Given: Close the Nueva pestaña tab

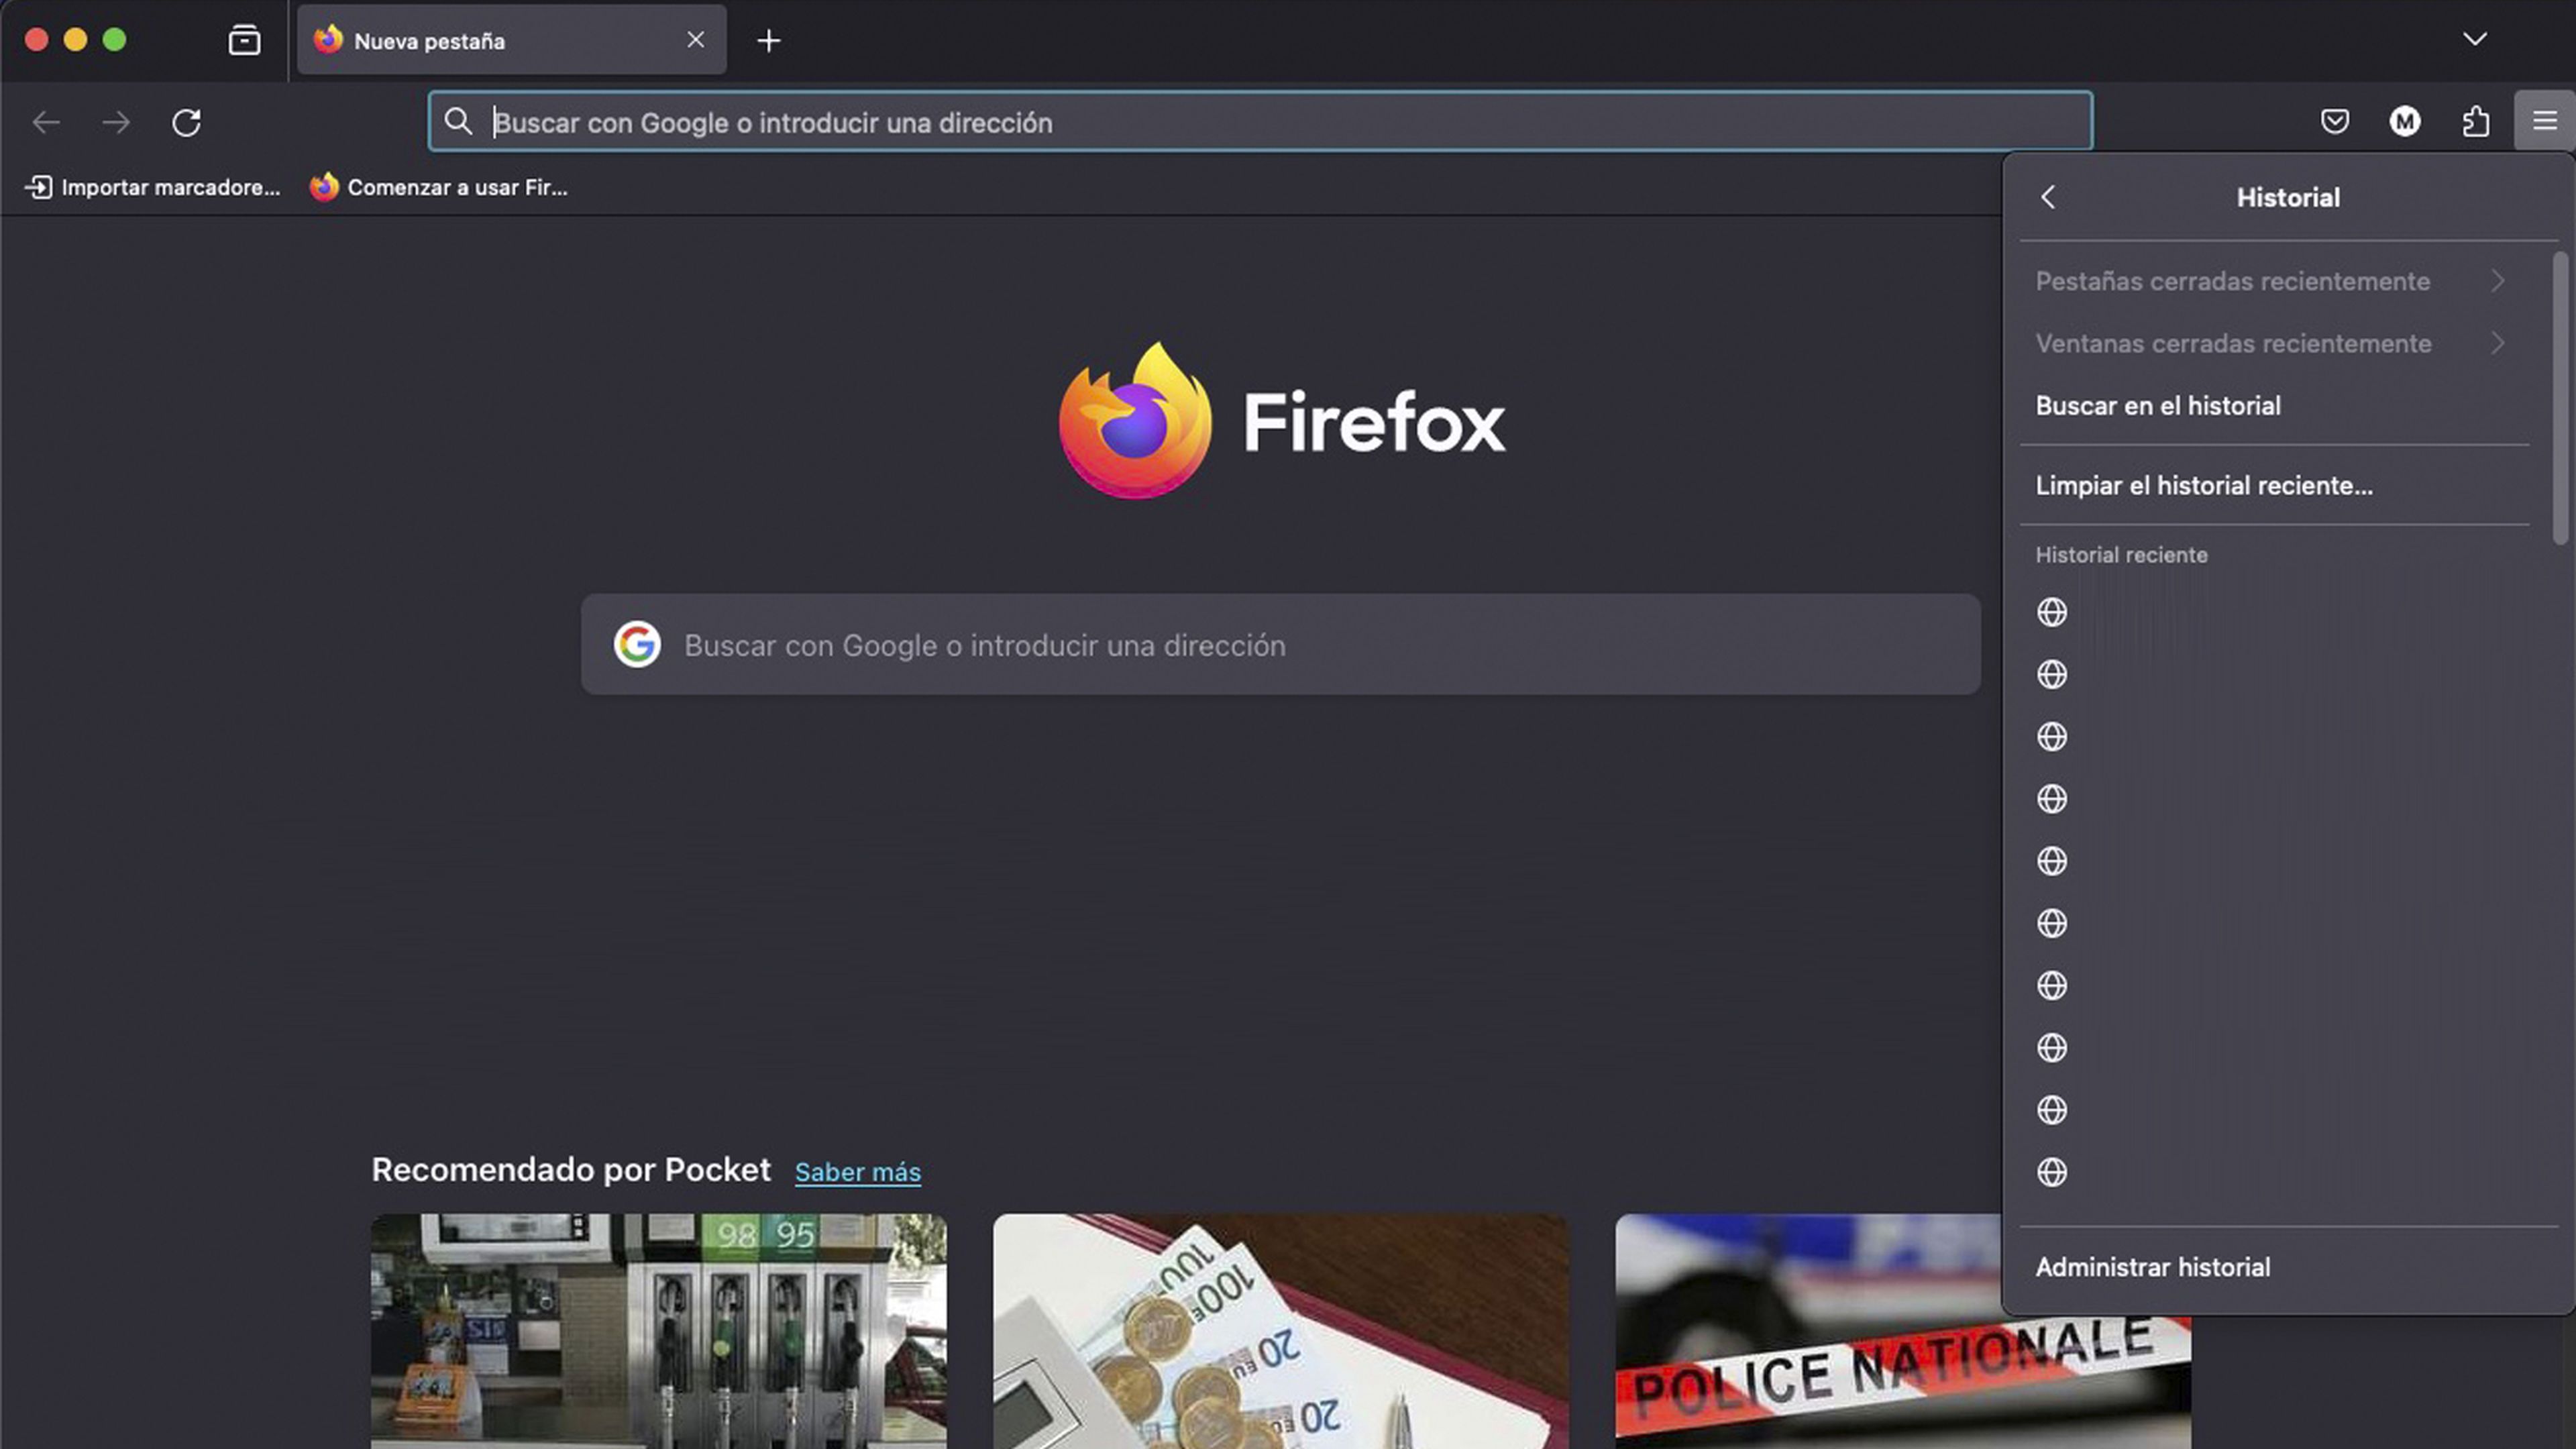Looking at the screenshot, I should [696, 40].
